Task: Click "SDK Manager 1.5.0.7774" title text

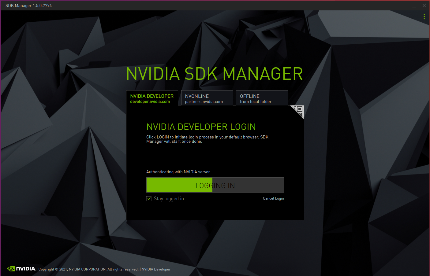Action: pos(28,5)
